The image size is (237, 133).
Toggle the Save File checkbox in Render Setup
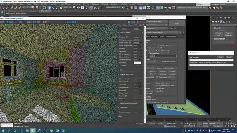(170, 28)
